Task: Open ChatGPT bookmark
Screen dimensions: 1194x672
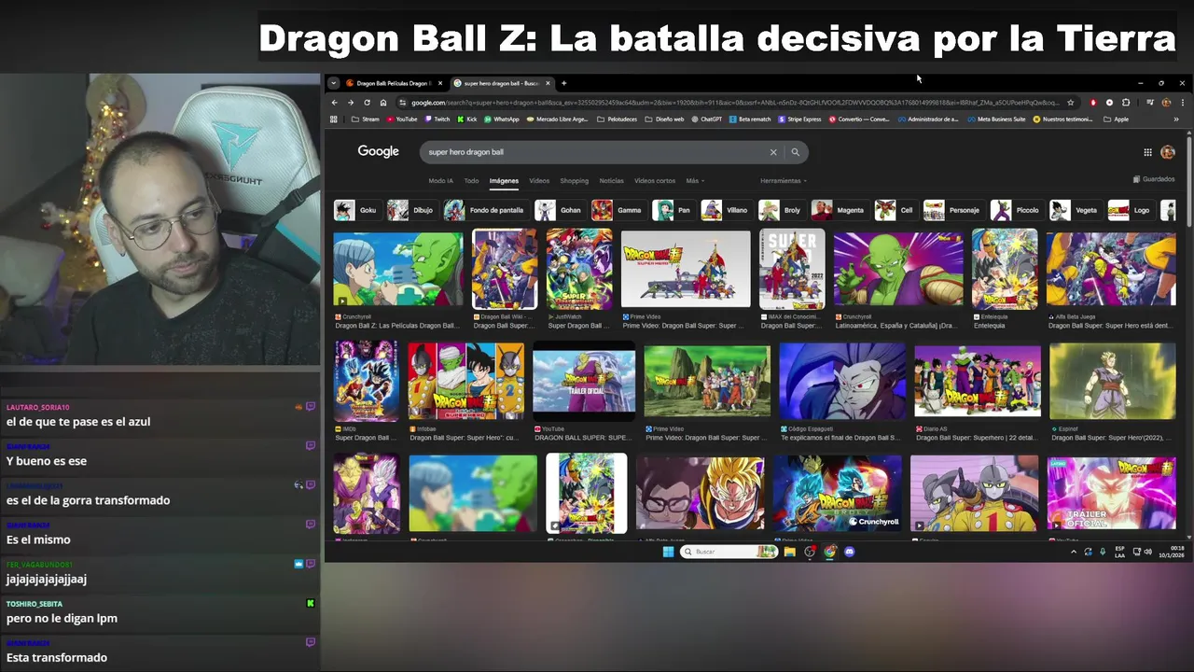Action: click(705, 119)
